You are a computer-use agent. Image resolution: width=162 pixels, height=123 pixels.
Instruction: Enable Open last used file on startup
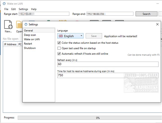pos(59,48)
